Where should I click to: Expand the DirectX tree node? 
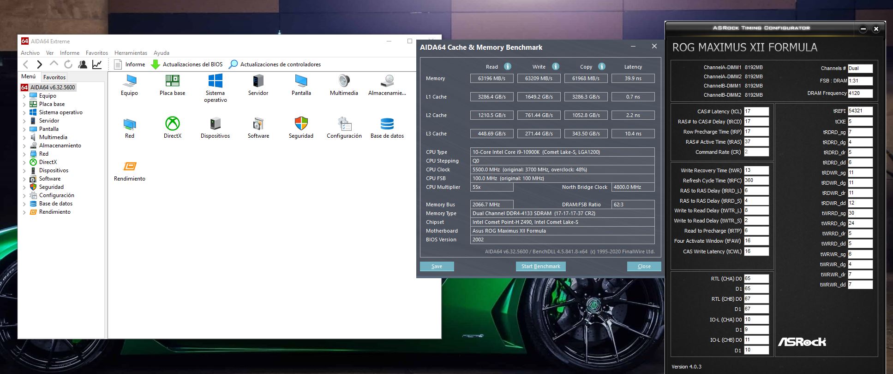pos(24,163)
